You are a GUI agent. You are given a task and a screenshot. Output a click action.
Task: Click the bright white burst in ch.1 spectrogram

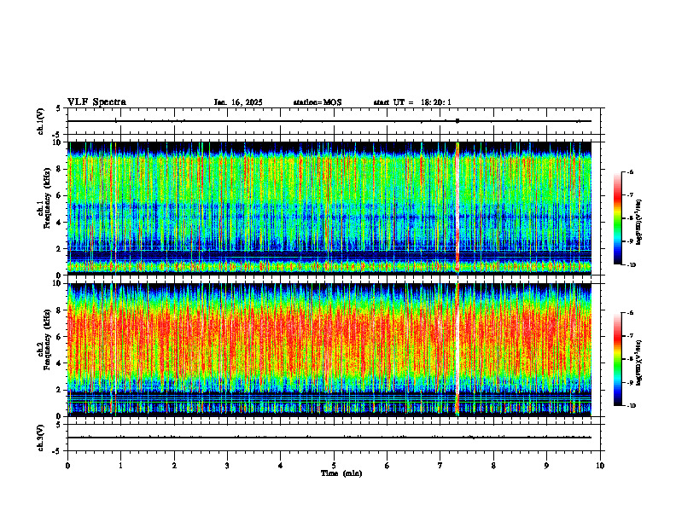click(457, 206)
